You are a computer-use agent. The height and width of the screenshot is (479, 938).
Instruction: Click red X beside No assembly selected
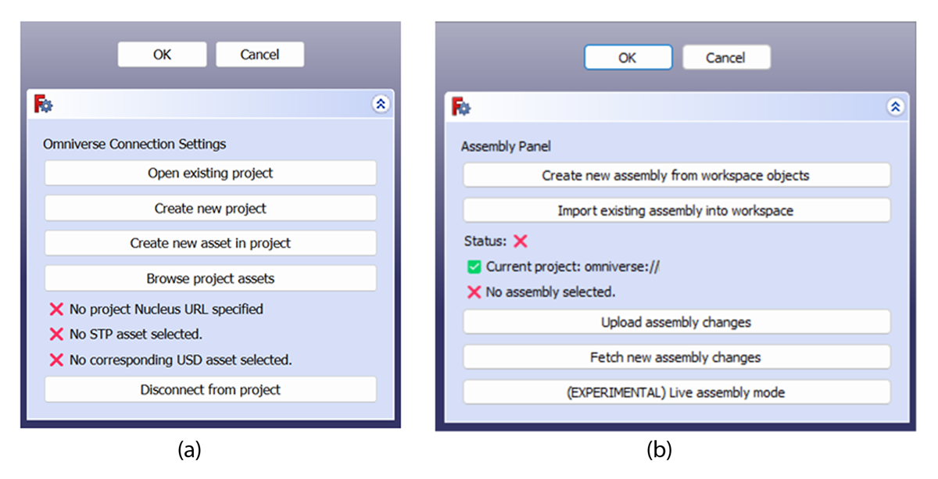[x=474, y=292]
